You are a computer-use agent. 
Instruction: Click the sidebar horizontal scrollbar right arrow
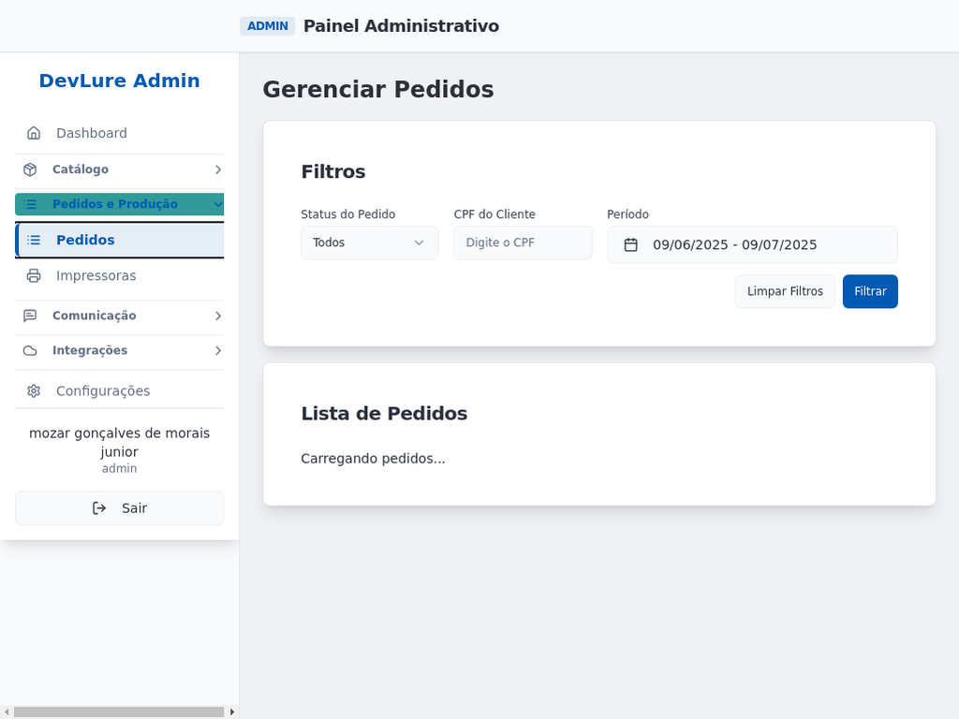[232, 712]
